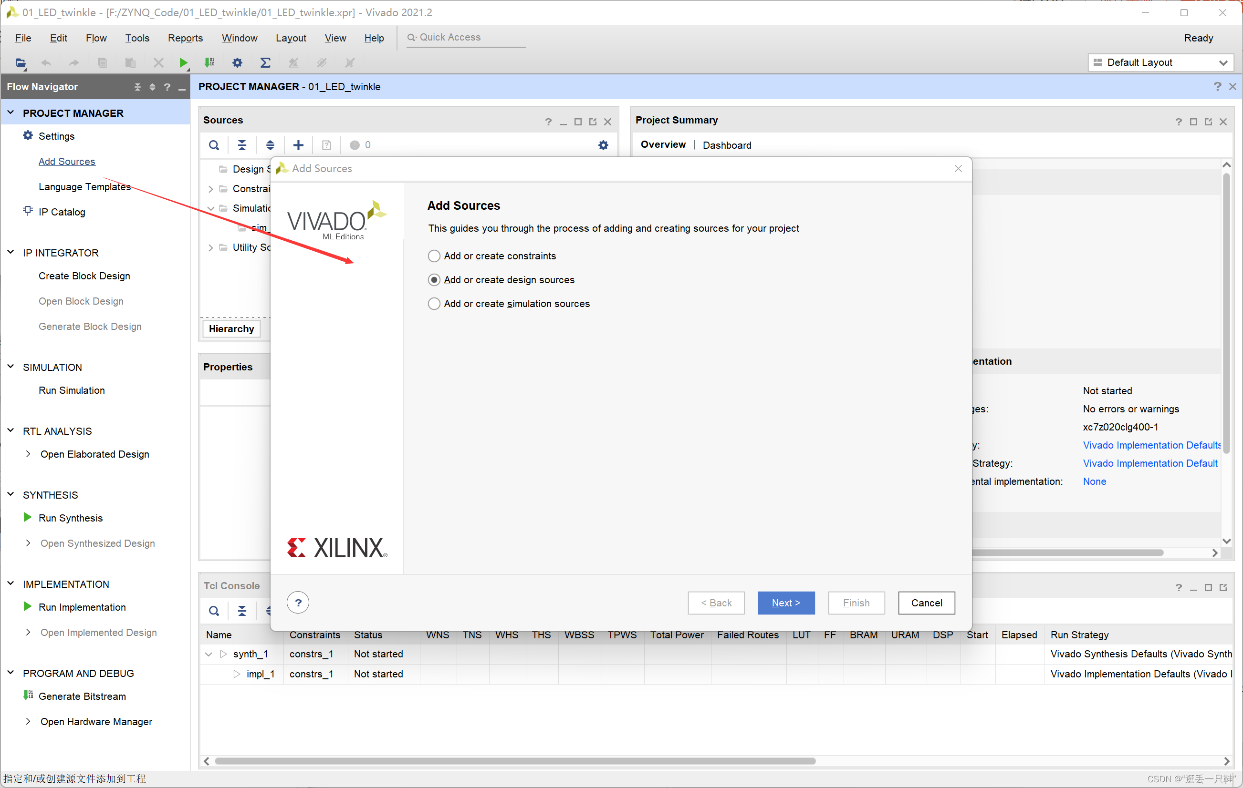Open the Sources panel gear settings
Viewport: 1243px width, 788px height.
tap(603, 145)
